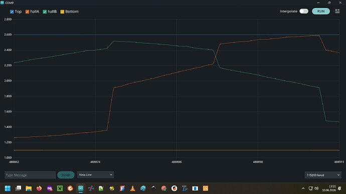The height and width of the screenshot is (194, 346).
Task: Uncheck the hallA series checkbox
Action: tap(27, 11)
